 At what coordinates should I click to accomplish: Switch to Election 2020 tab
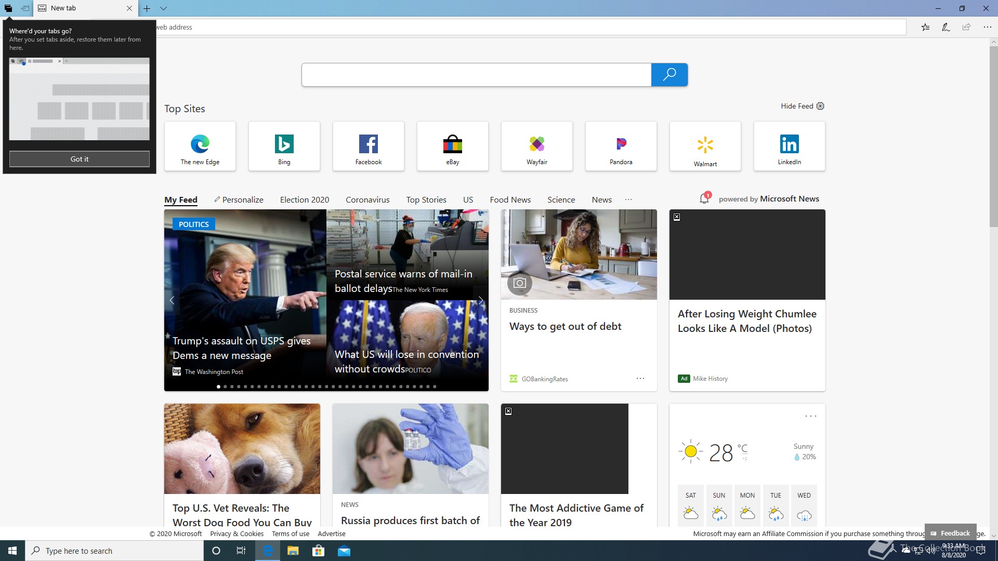click(305, 199)
